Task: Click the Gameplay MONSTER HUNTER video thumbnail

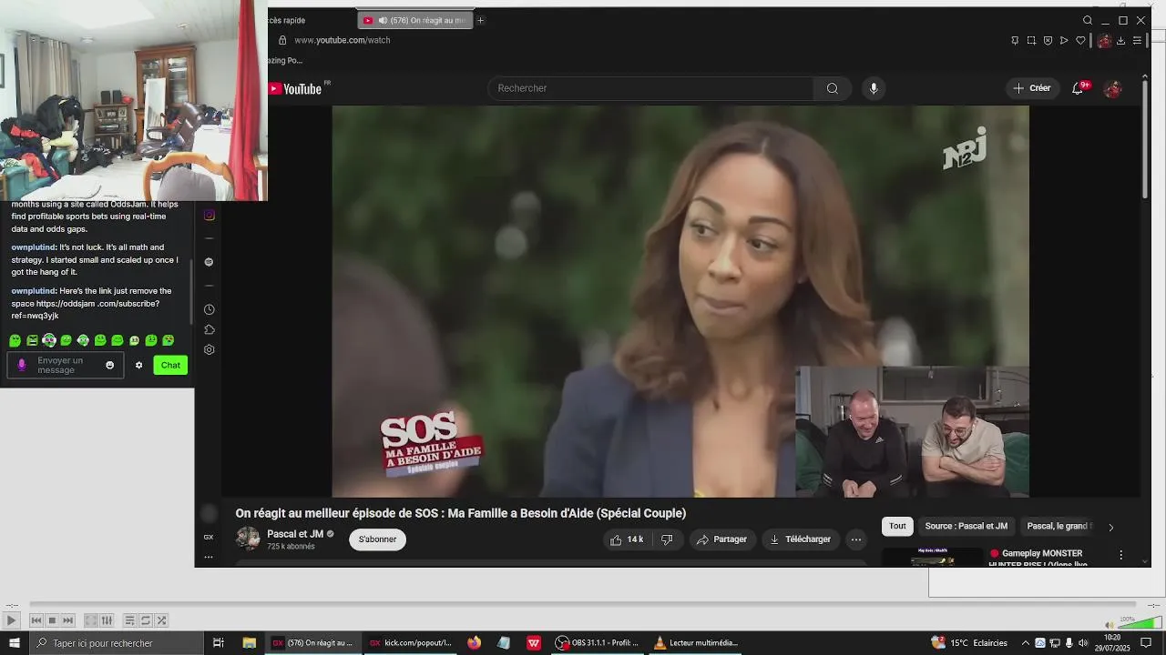Action: 933,556
